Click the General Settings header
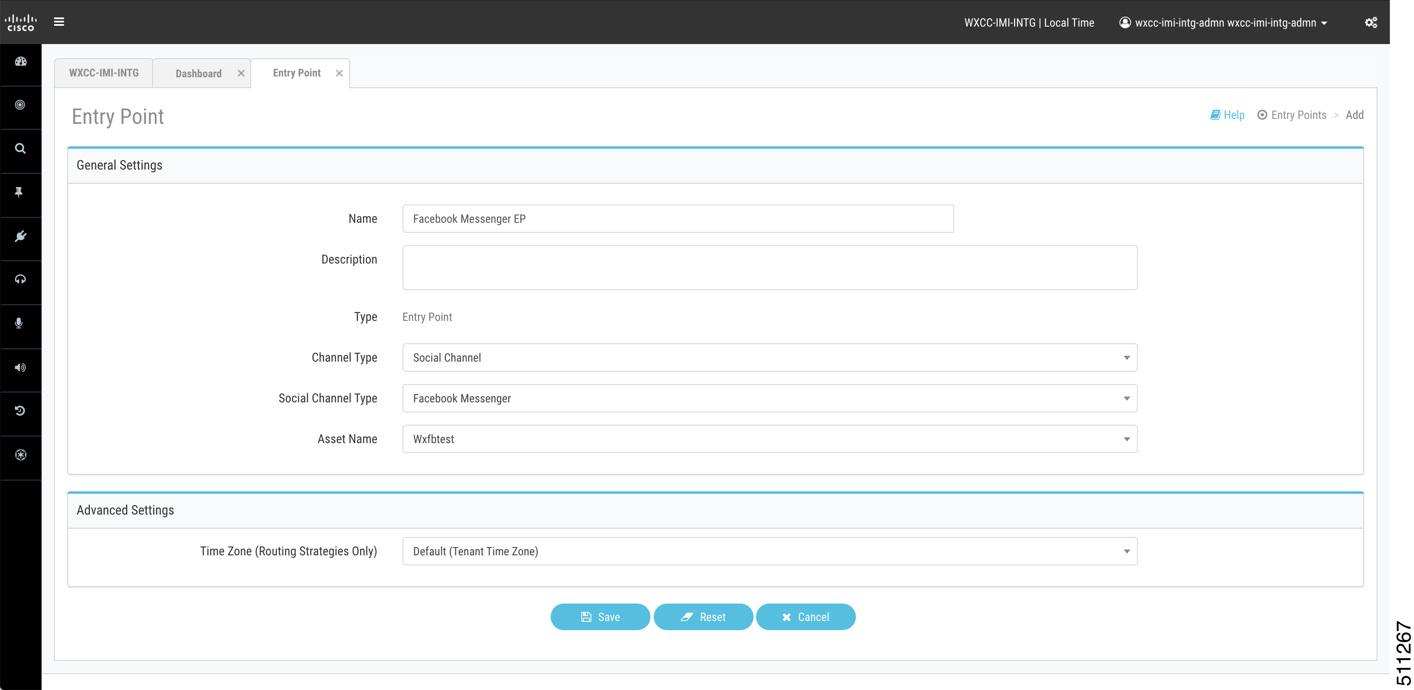1414x690 pixels. coord(119,165)
